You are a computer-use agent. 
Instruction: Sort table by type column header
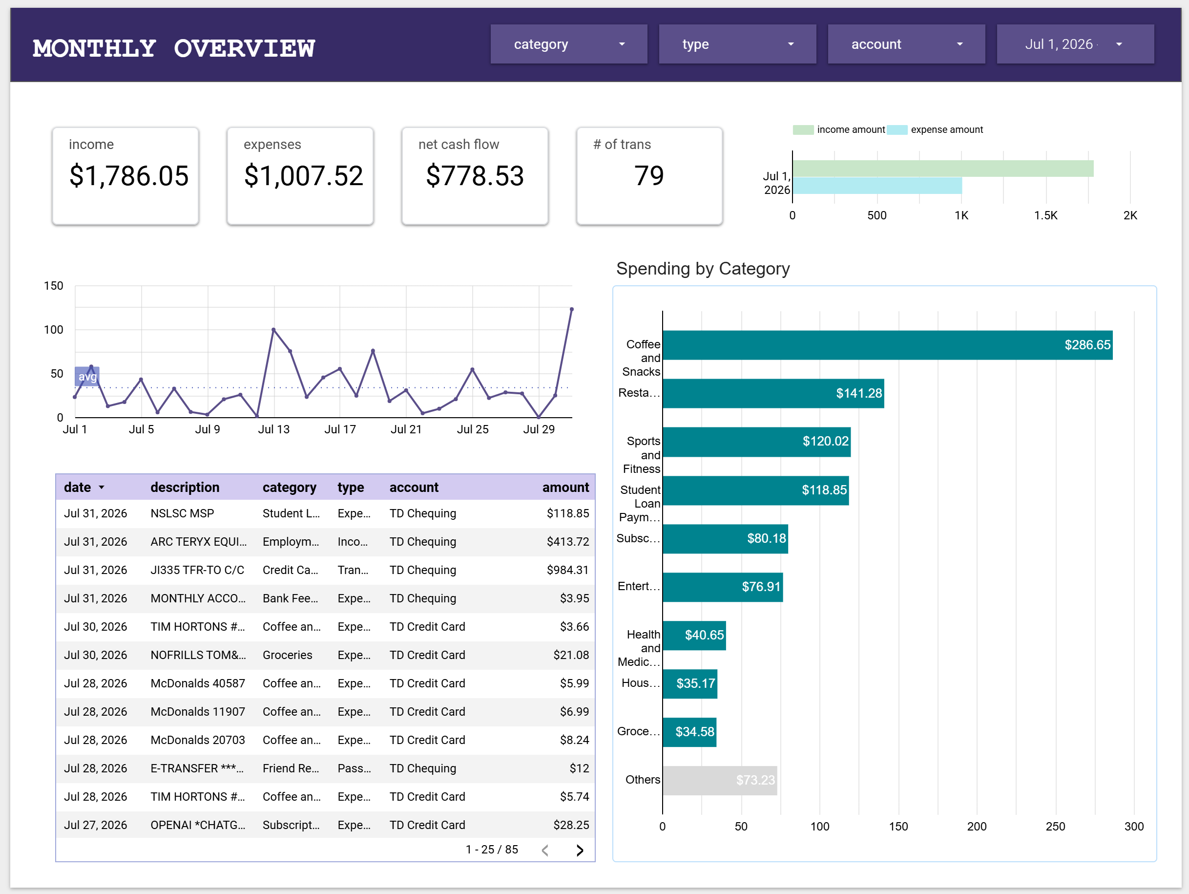coord(351,488)
